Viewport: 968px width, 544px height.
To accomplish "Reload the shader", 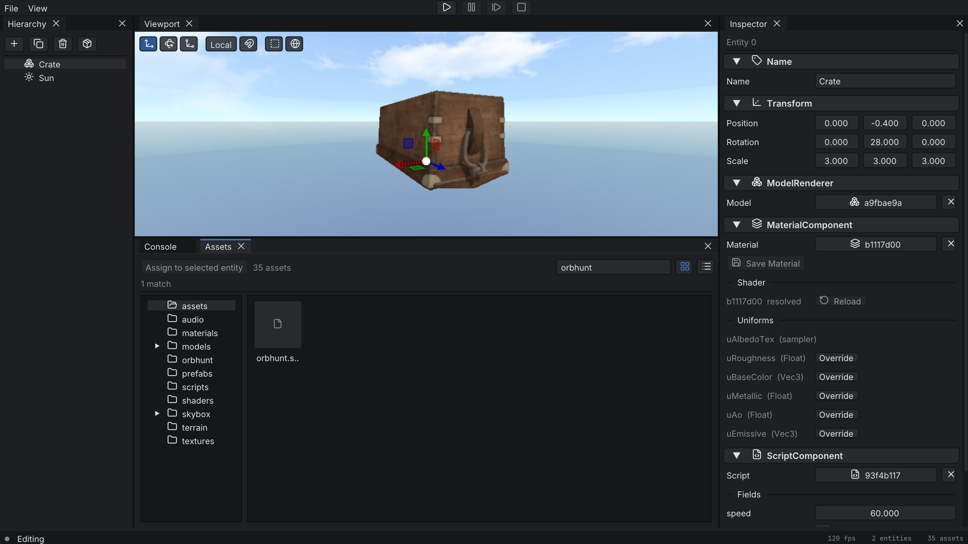I will pos(840,301).
